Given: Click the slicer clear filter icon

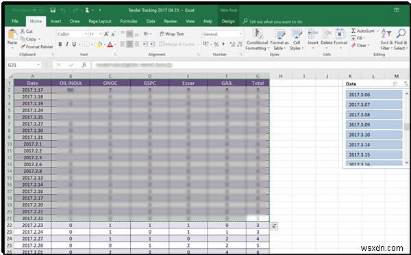Looking at the screenshot, I should [x=406, y=83].
